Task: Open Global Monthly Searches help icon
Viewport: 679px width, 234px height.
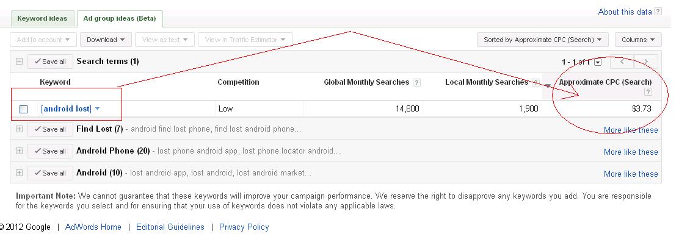Action: pyautogui.click(x=416, y=83)
